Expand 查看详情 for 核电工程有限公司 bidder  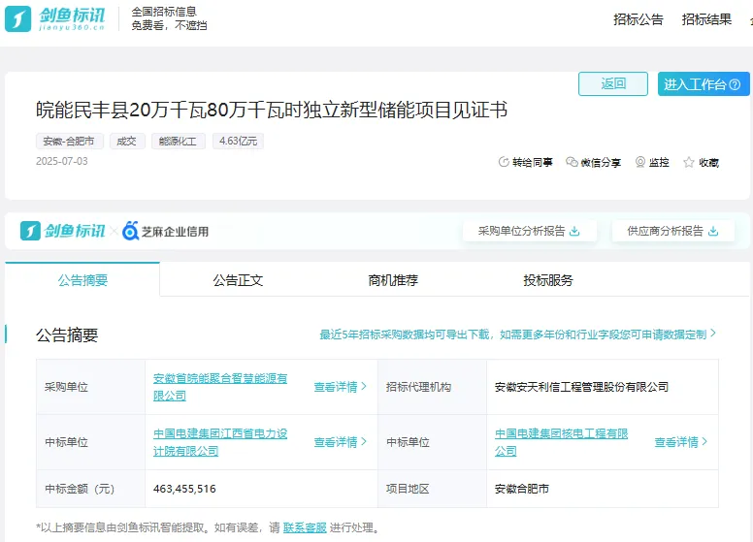point(680,442)
